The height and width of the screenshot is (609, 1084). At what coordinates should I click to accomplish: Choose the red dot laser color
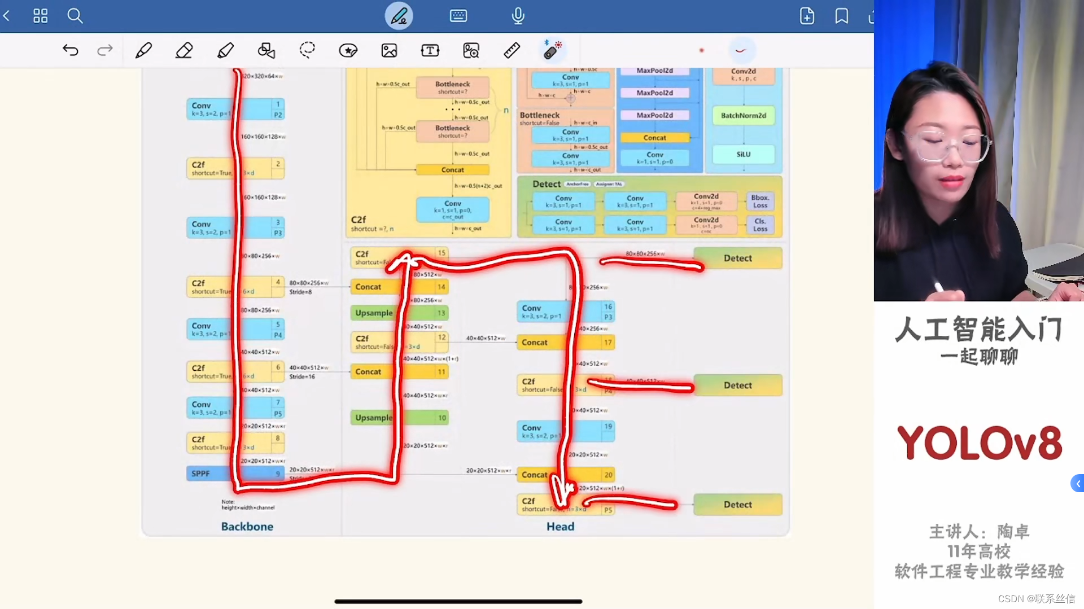(701, 50)
